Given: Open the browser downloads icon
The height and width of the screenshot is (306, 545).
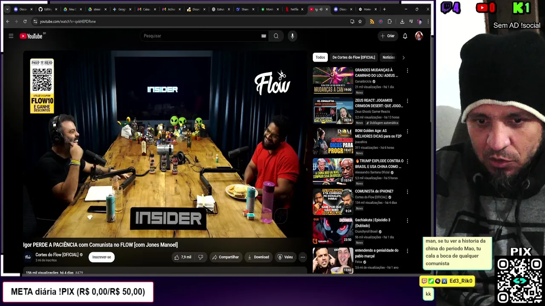Looking at the screenshot, I should pyautogui.click(x=402, y=21).
